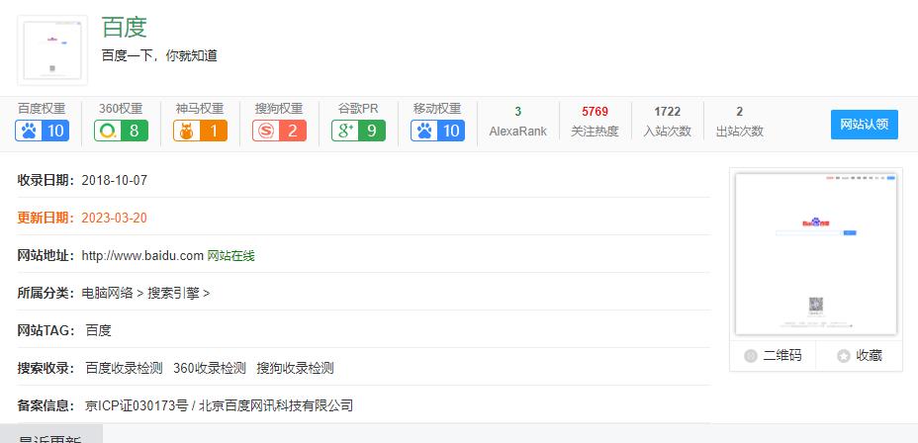The width and height of the screenshot is (918, 443).
Task: Click the Baidu weight paw icon badge
Action: pos(43,131)
